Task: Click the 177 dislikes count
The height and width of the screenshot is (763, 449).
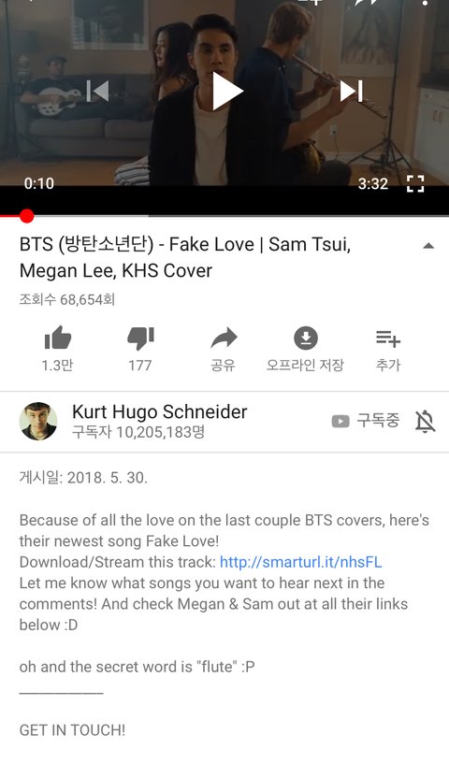Action: tap(139, 365)
